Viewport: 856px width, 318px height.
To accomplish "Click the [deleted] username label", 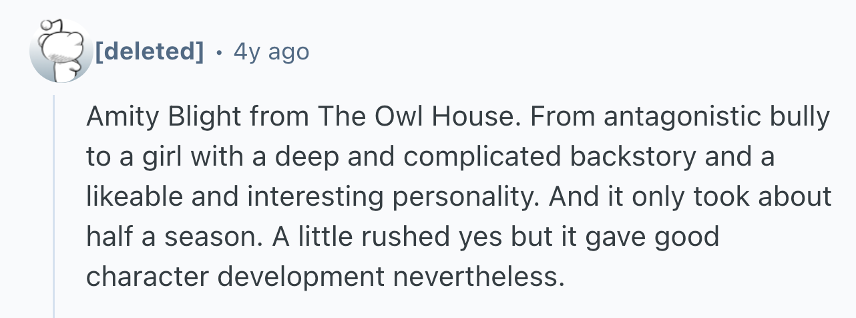I will 150,51.
